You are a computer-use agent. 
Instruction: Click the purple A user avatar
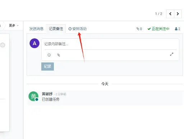34,43
